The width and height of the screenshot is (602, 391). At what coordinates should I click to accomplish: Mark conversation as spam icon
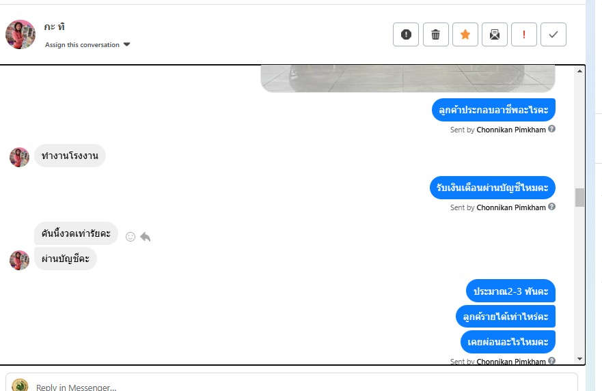click(406, 35)
